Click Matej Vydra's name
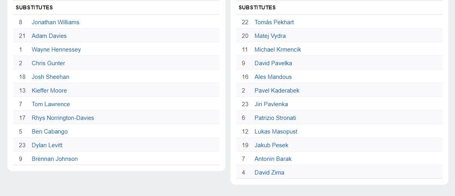The width and height of the screenshot is (455, 196). [x=270, y=36]
